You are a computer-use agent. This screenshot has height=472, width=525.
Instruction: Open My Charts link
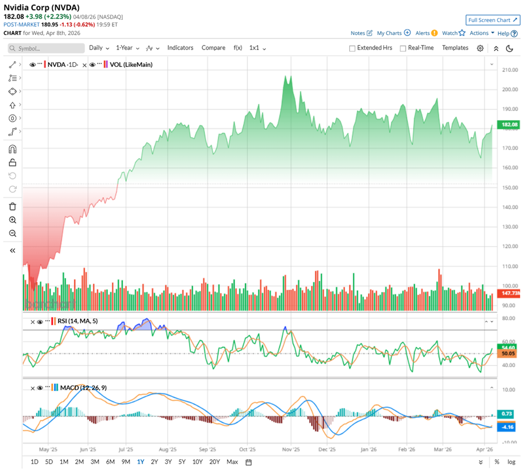(389, 33)
